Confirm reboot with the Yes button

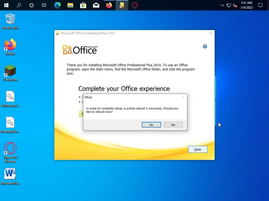pos(151,125)
